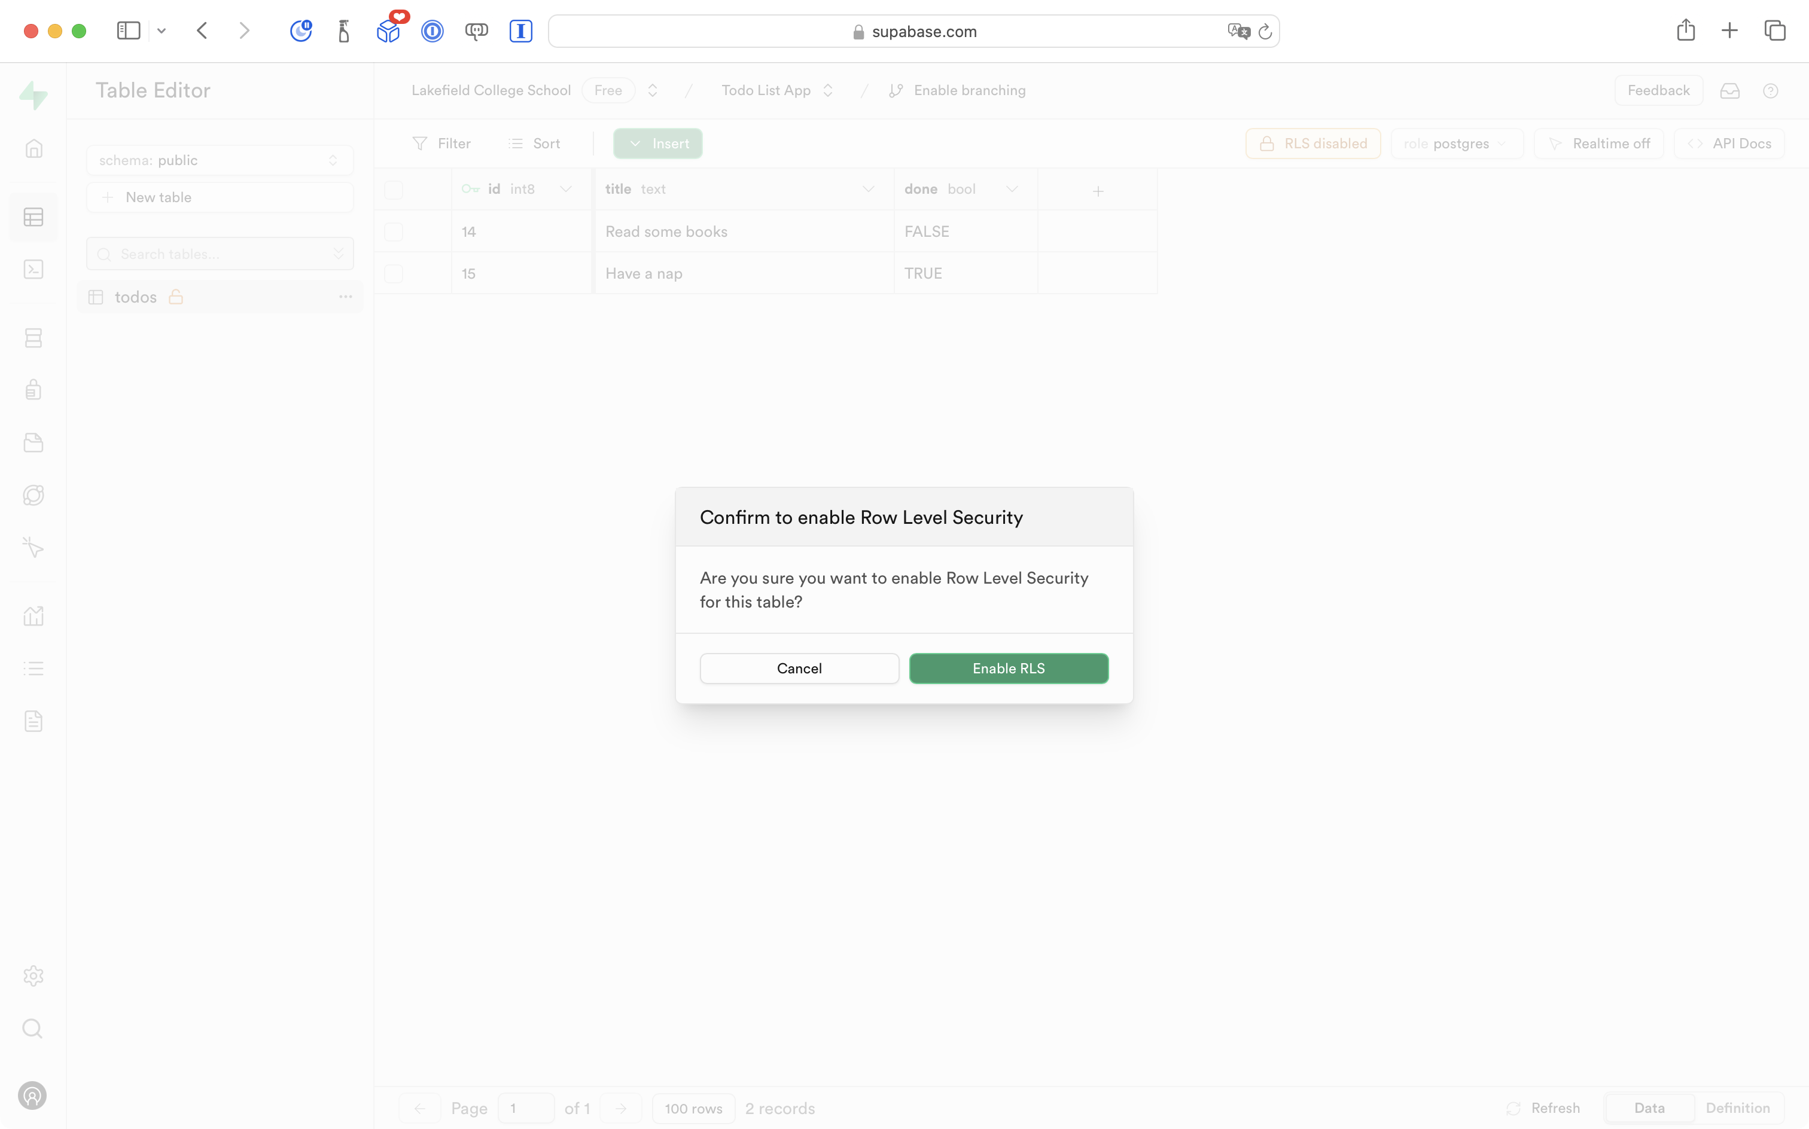Open the Realtime cursor sidebar icon

[x=33, y=548]
